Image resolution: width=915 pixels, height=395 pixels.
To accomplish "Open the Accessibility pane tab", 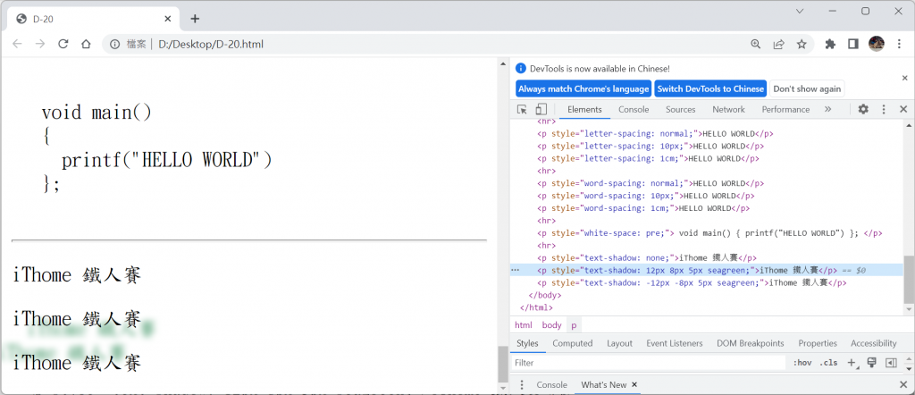I will pos(873,344).
